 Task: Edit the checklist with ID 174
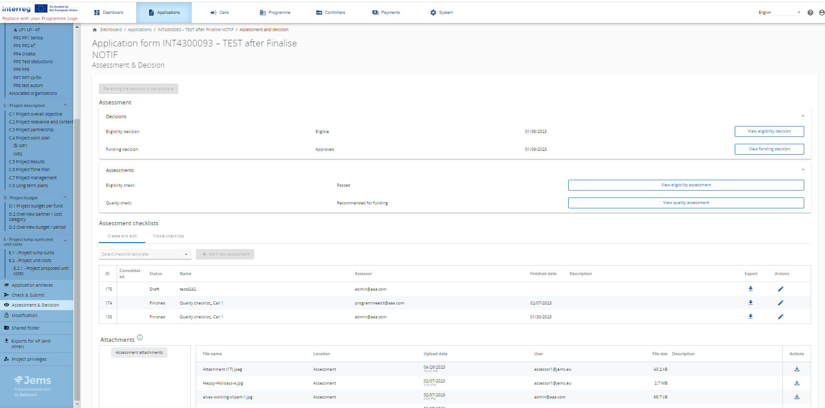pos(780,303)
